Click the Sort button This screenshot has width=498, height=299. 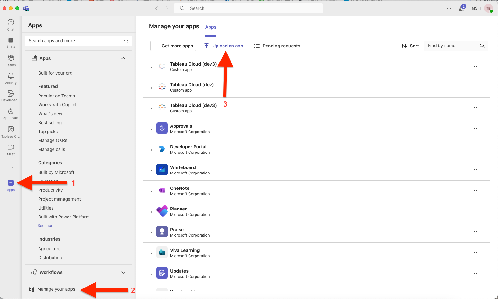(x=410, y=46)
